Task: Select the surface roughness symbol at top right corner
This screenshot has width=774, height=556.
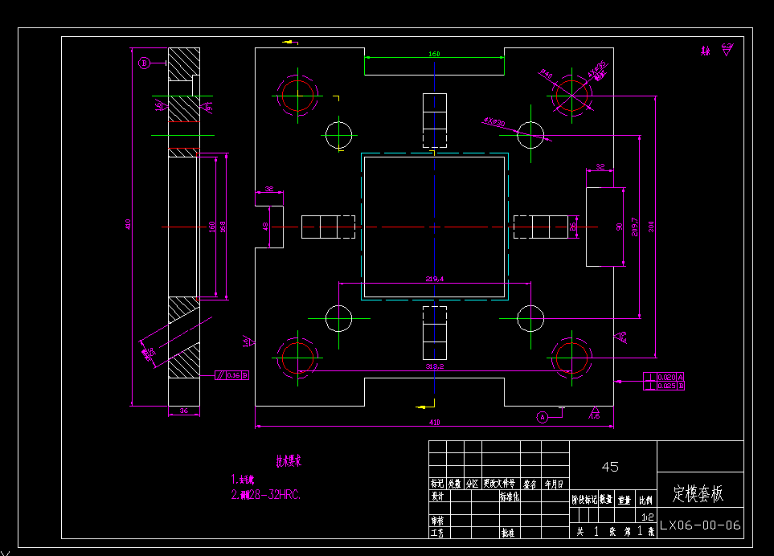Action: pos(727,49)
